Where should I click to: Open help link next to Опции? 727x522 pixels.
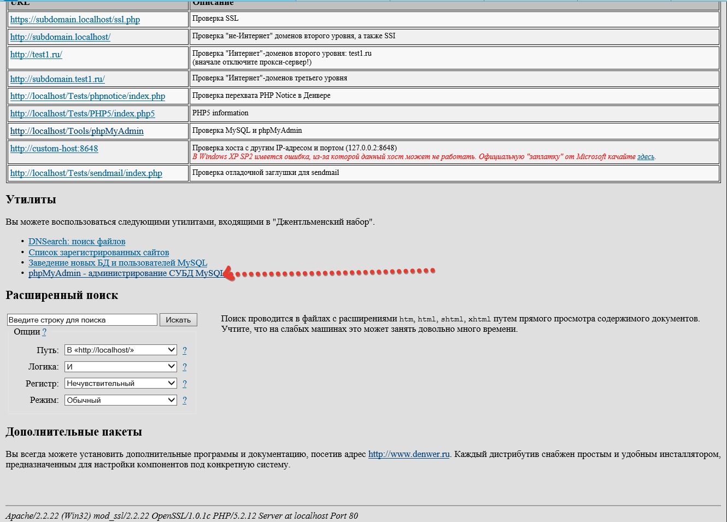pyautogui.click(x=44, y=332)
